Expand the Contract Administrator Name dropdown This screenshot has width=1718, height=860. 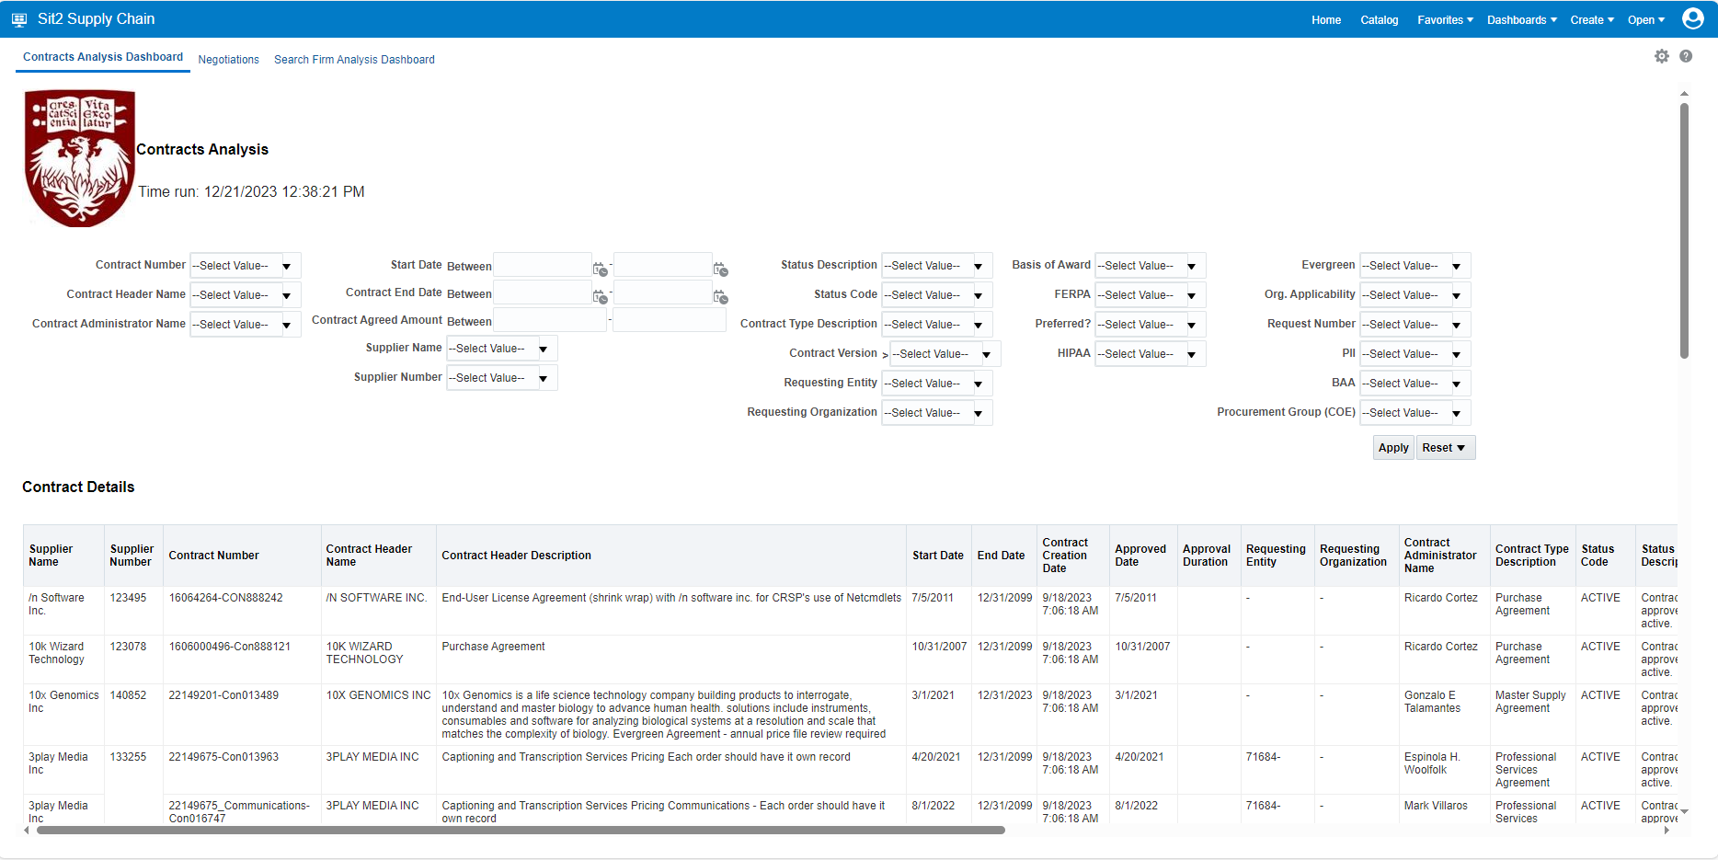[287, 325]
